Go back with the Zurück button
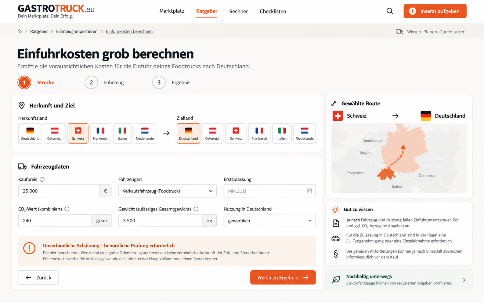This screenshot has height=303, width=484. pos(38,277)
